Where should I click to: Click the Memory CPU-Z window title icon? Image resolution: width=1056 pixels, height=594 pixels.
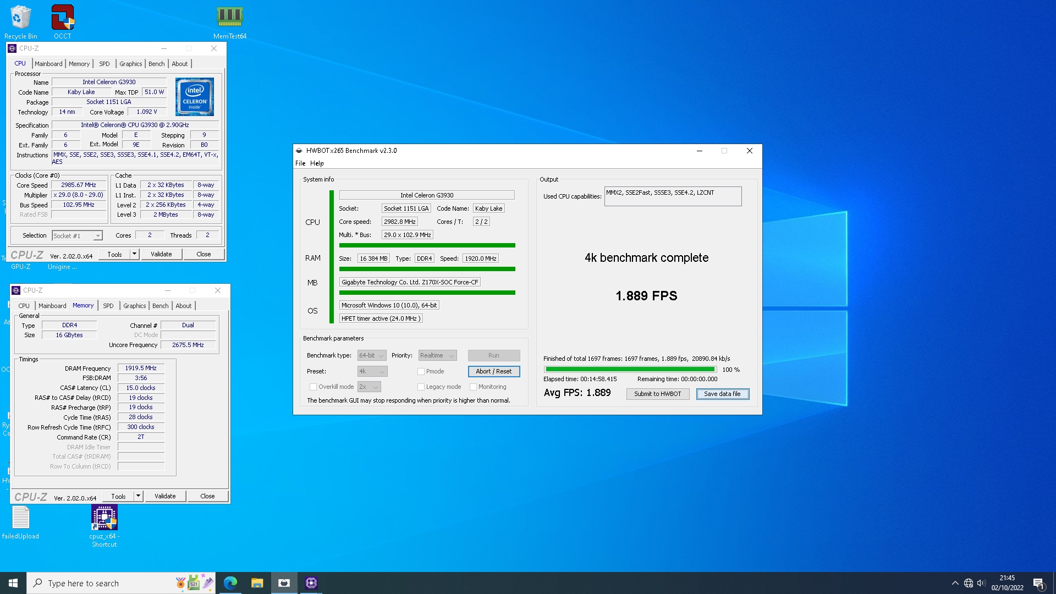click(x=16, y=290)
